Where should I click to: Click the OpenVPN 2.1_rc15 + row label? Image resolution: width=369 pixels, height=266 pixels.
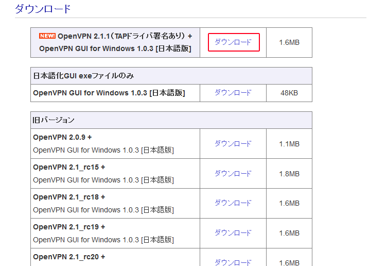69,167
